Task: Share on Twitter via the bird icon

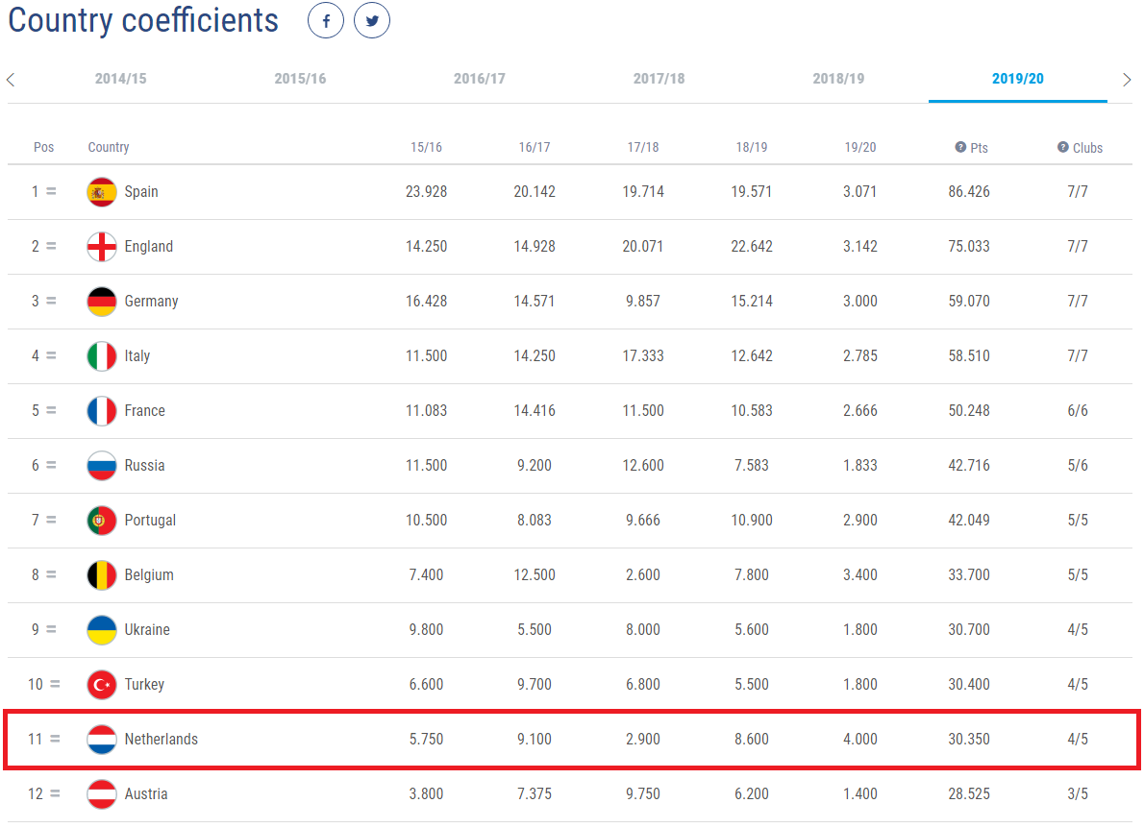Action: (x=372, y=20)
